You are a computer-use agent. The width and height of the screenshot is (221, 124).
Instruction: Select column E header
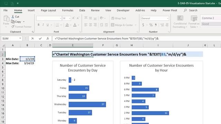(73, 45)
